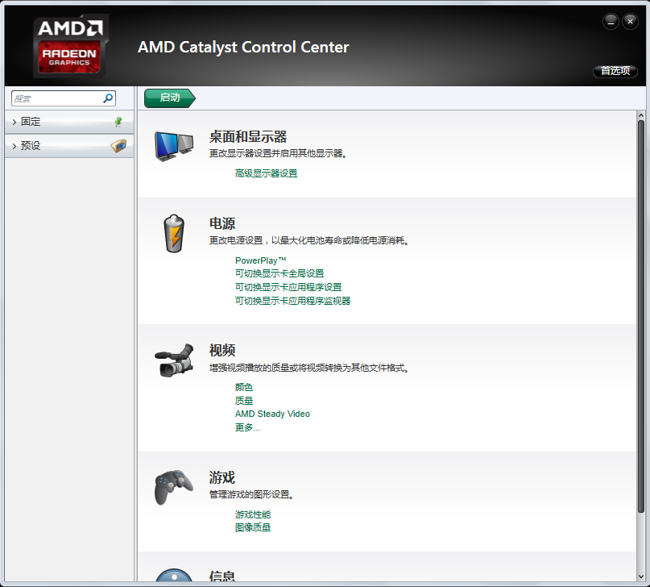The width and height of the screenshot is (650, 587).
Task: Open 可切换显示卡全局设置 link
Action: [x=279, y=273]
